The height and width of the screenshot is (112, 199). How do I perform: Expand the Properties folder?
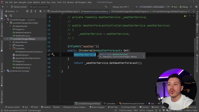click(10, 45)
